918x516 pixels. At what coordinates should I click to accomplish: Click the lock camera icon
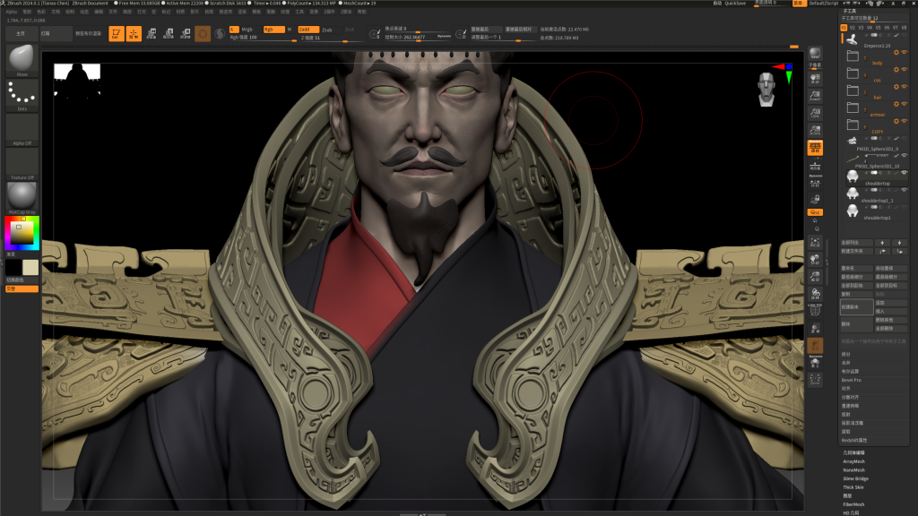[815, 200]
